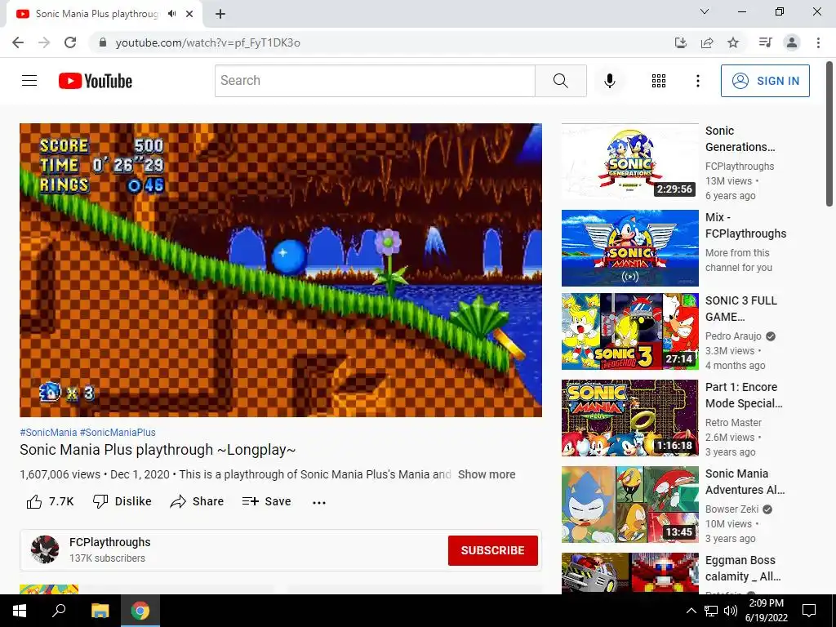Focus the YouTube search field
The height and width of the screenshot is (627, 836).
375,81
